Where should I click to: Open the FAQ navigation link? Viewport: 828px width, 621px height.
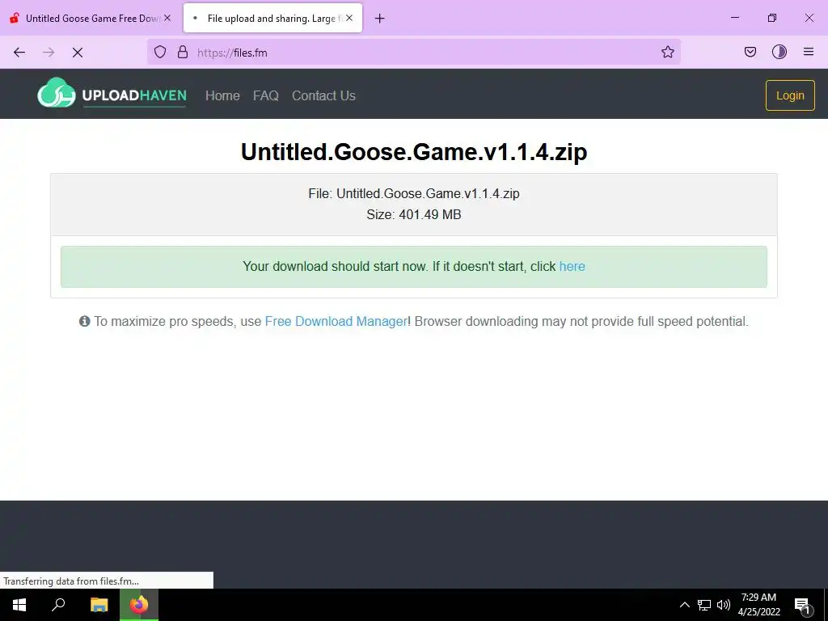(265, 95)
